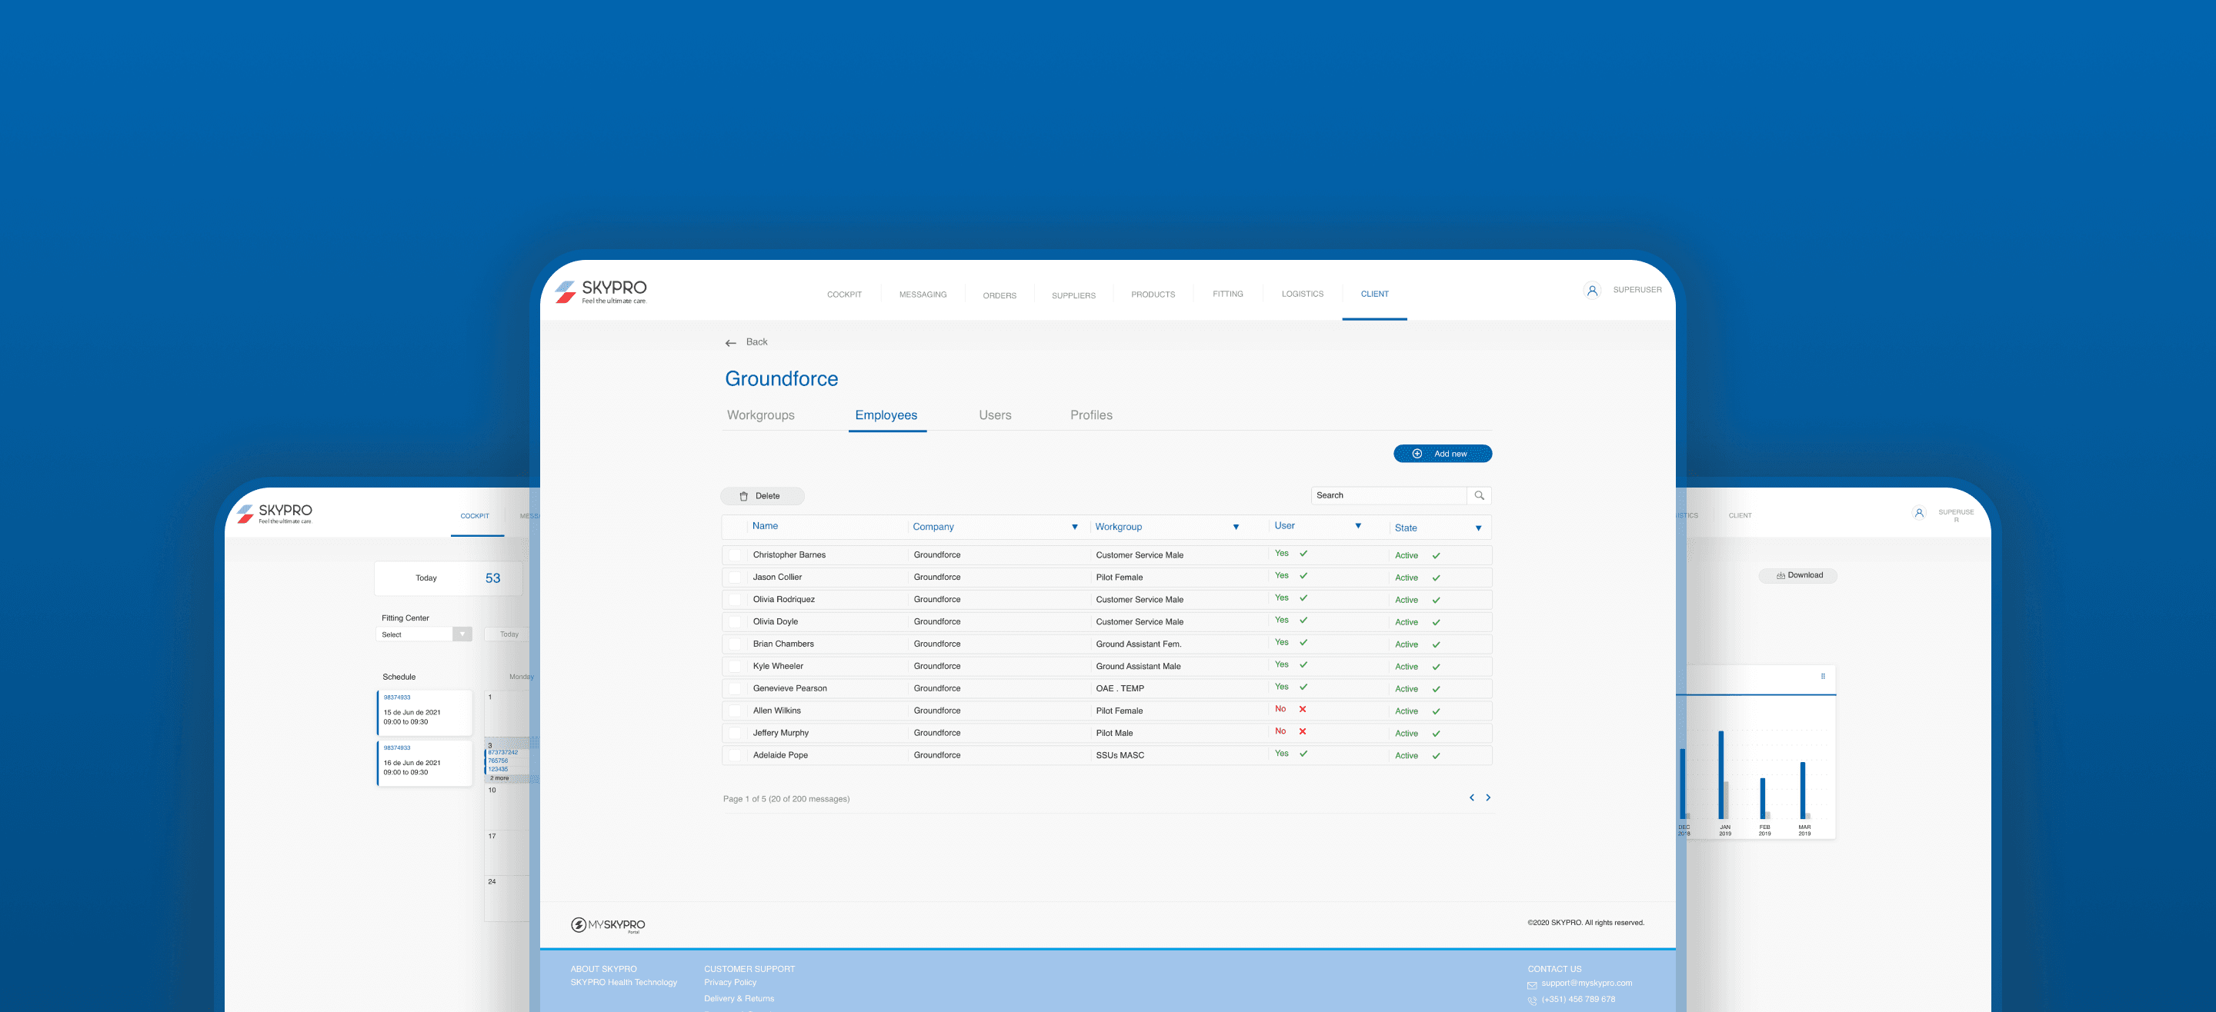The height and width of the screenshot is (1012, 2216).
Task: Click the SKYPRO logo in main window
Action: click(x=599, y=291)
